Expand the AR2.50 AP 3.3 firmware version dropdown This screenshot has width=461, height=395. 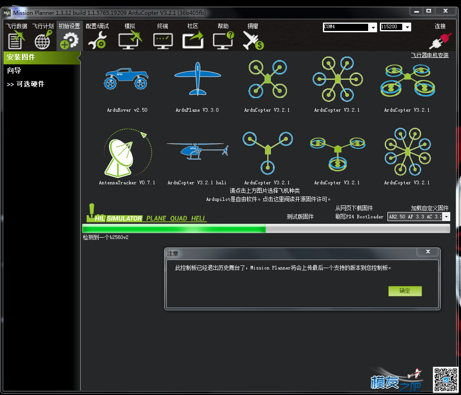pyautogui.click(x=447, y=217)
